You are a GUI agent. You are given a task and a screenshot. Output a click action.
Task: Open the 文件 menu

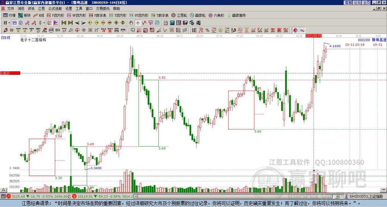pos(11,9)
